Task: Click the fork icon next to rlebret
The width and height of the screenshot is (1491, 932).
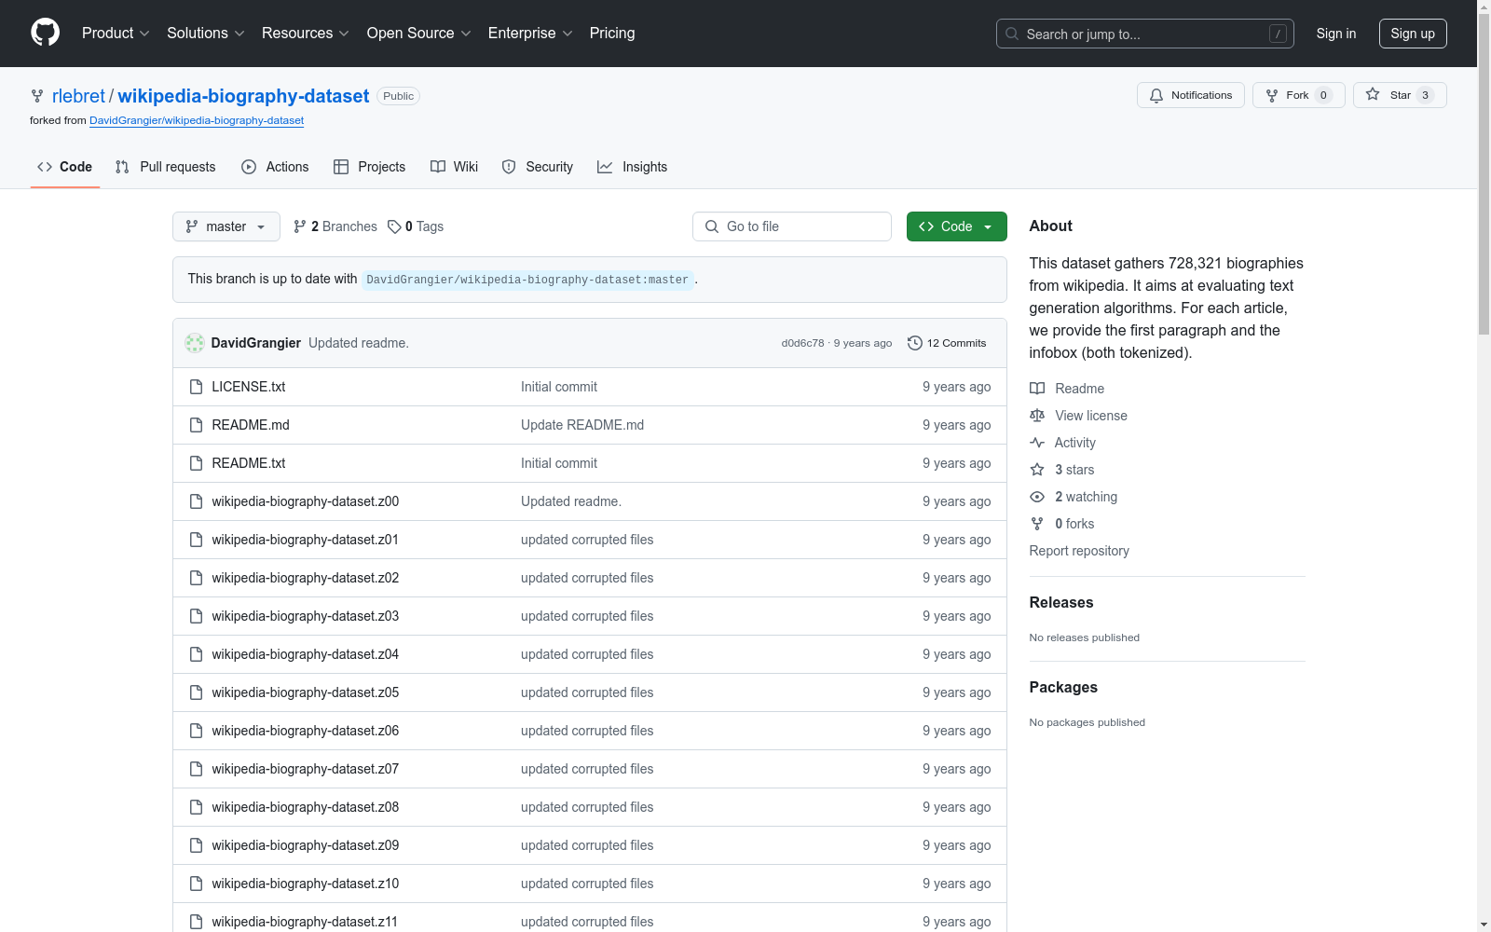Action: tap(37, 96)
